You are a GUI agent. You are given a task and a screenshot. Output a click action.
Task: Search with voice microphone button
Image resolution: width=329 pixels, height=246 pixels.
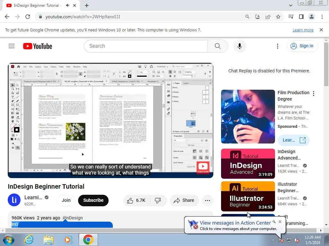(239, 46)
